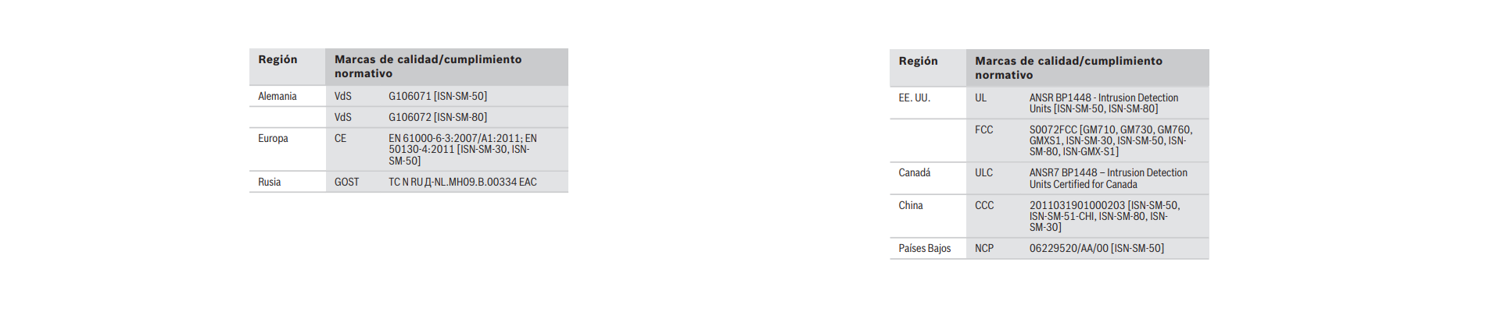This screenshot has height=312, width=1501.
Task: Click the G106072 [ISN-SM-80] entry
Action: [x=437, y=118]
